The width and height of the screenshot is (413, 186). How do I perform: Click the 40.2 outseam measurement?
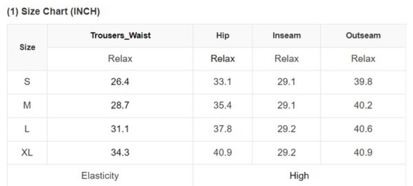pos(363,106)
